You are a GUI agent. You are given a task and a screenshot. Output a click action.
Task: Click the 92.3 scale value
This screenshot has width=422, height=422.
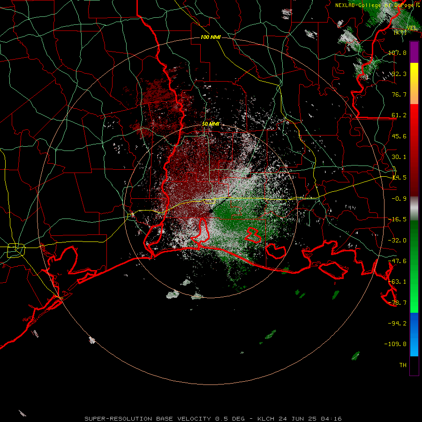click(399, 74)
